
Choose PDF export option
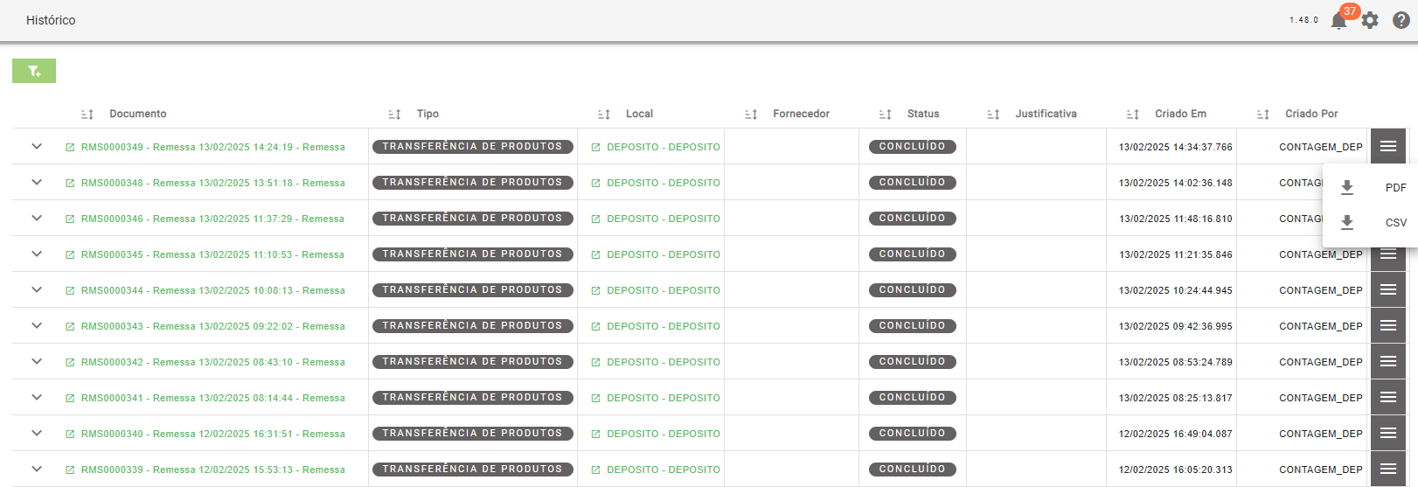(1372, 187)
